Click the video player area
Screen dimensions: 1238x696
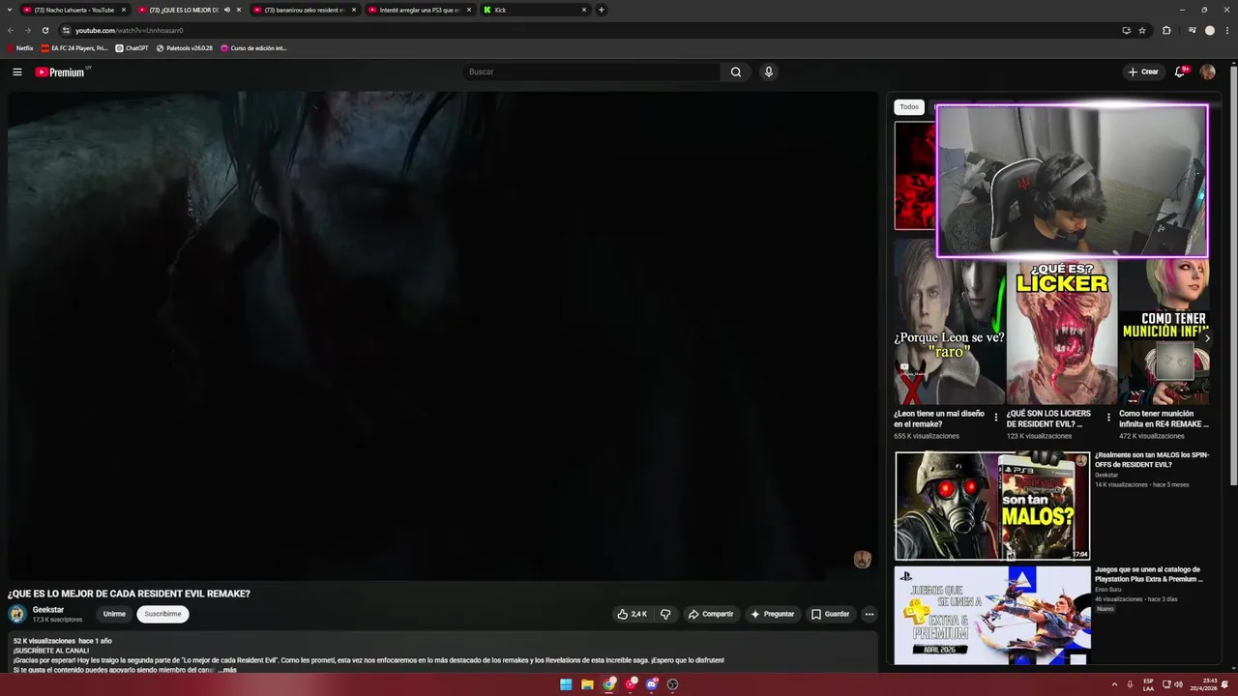click(443, 335)
